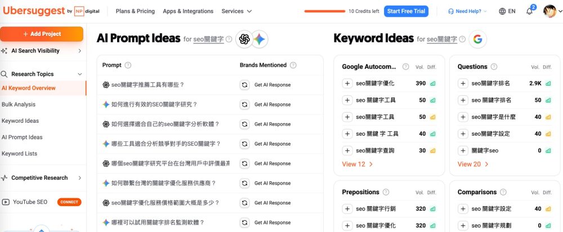Viewport: 563px width, 232px height.
Task: Open Apps & Integrations page
Action: click(x=188, y=11)
